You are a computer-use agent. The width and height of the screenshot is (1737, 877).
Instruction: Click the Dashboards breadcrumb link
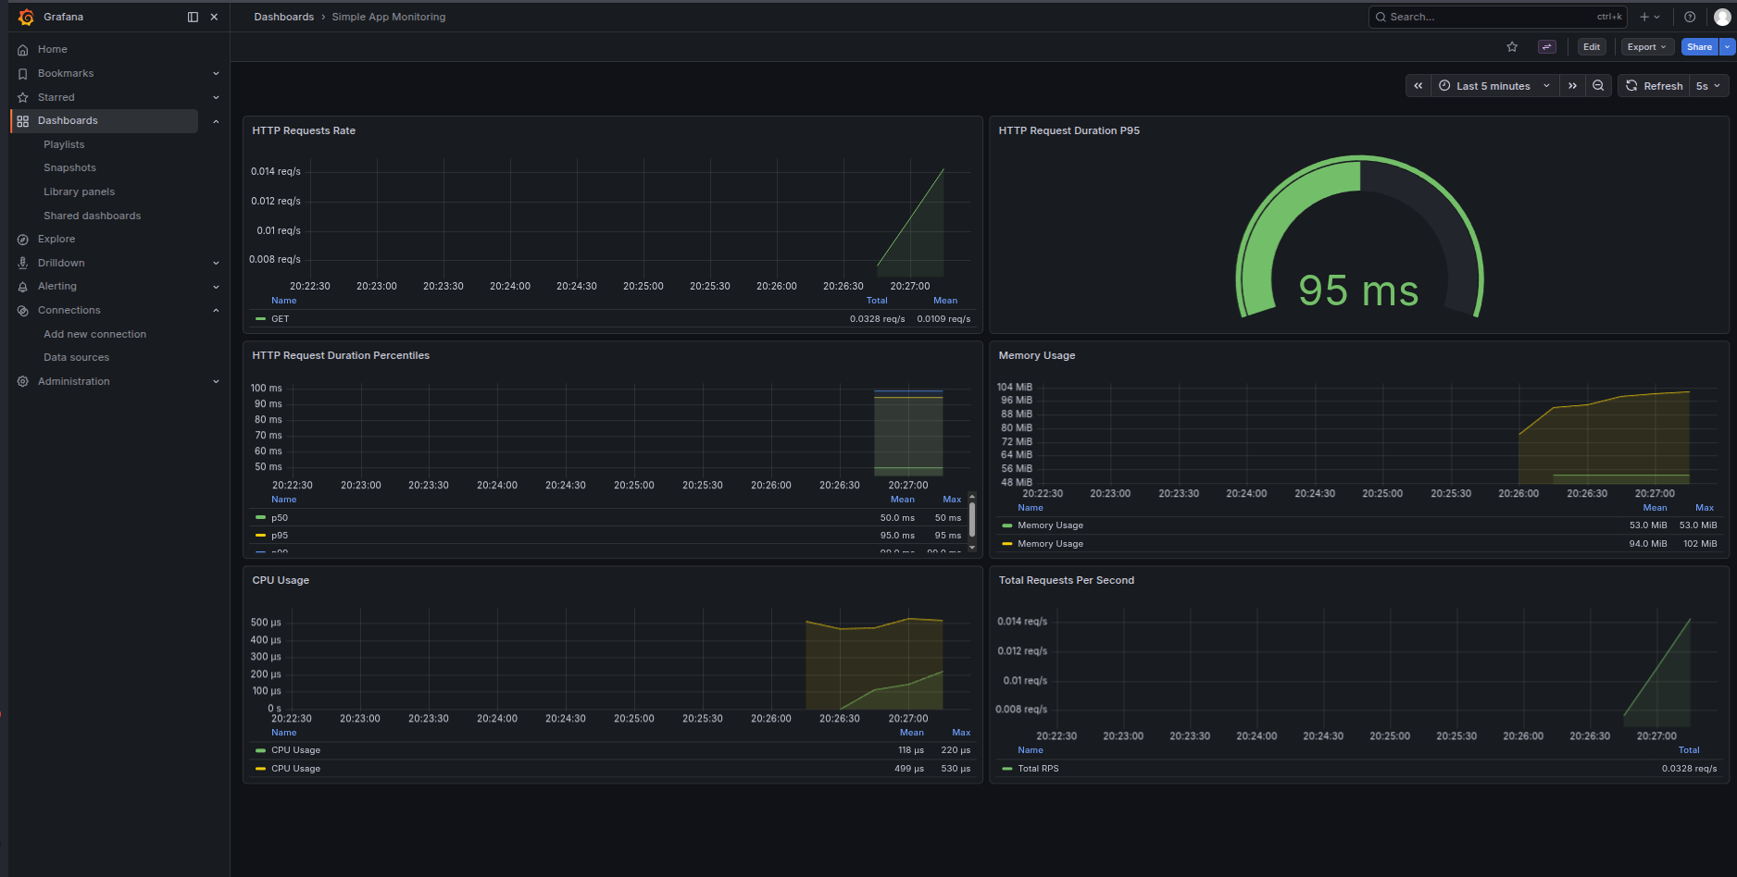pyautogui.click(x=283, y=17)
